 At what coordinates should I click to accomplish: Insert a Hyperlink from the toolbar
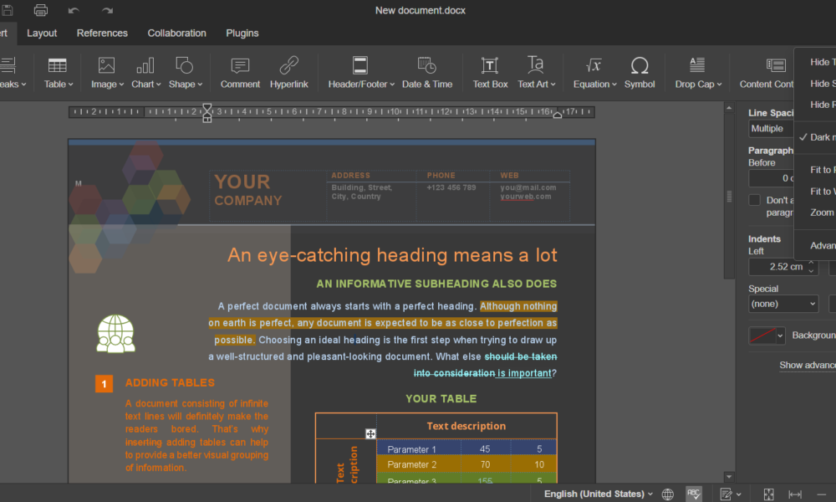[289, 72]
